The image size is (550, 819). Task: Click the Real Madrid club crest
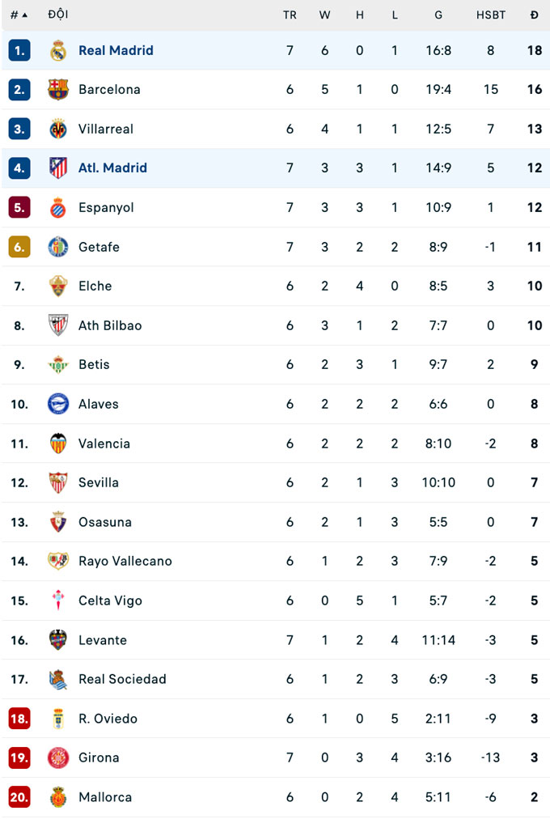click(58, 50)
